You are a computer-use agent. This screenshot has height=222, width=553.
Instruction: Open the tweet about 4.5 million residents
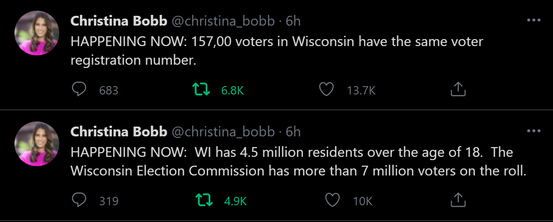[x=299, y=161]
